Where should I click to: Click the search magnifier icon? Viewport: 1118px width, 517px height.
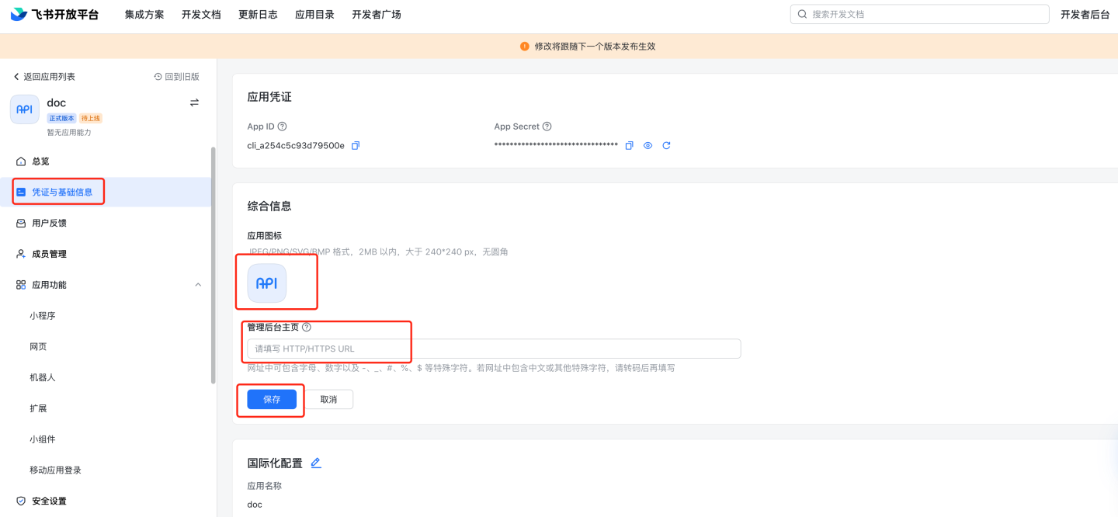802,14
